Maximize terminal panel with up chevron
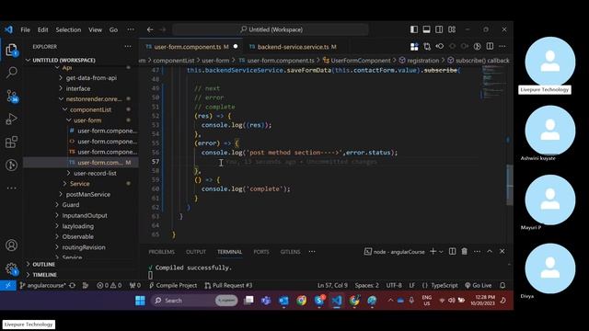589x331 pixels. (x=490, y=251)
